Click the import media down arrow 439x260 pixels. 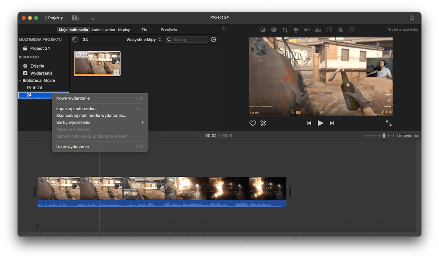pos(93,18)
